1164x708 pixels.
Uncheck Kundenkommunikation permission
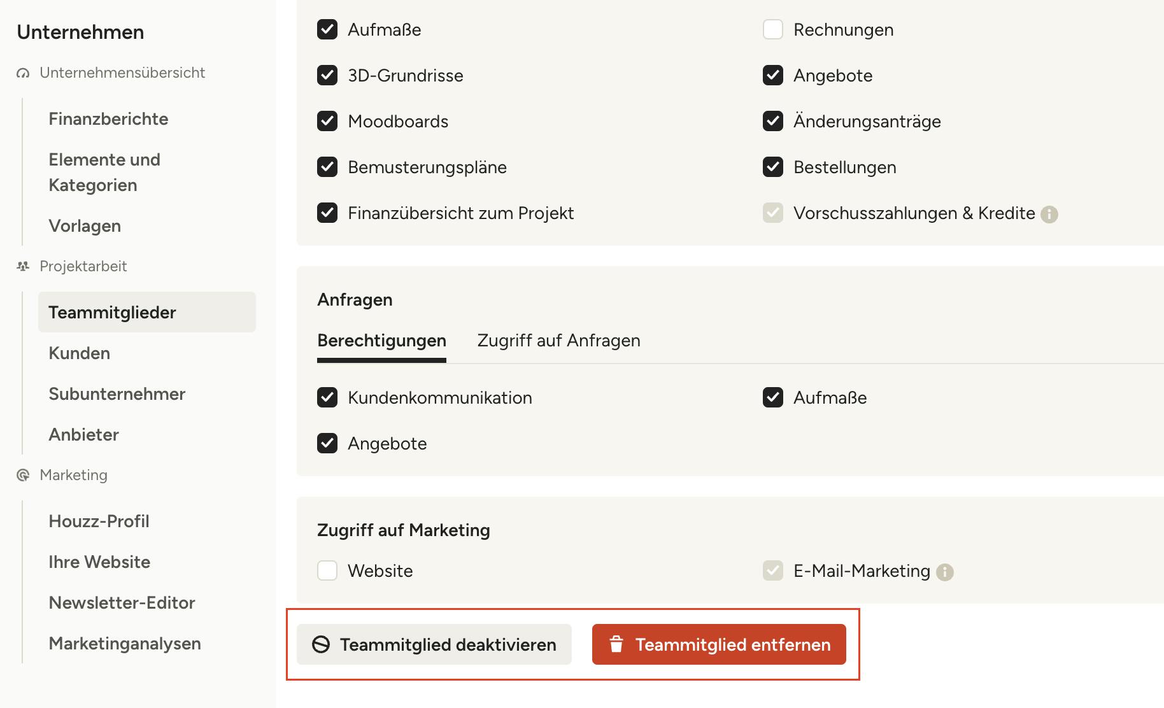pos(327,397)
